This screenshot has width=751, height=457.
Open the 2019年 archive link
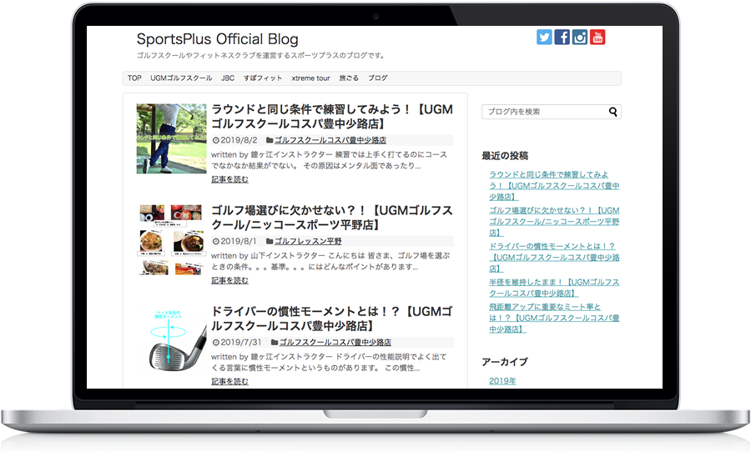click(x=502, y=381)
